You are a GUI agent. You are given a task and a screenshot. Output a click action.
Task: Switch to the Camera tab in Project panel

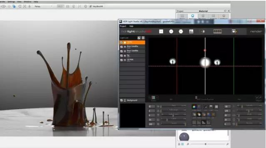click(213, 16)
